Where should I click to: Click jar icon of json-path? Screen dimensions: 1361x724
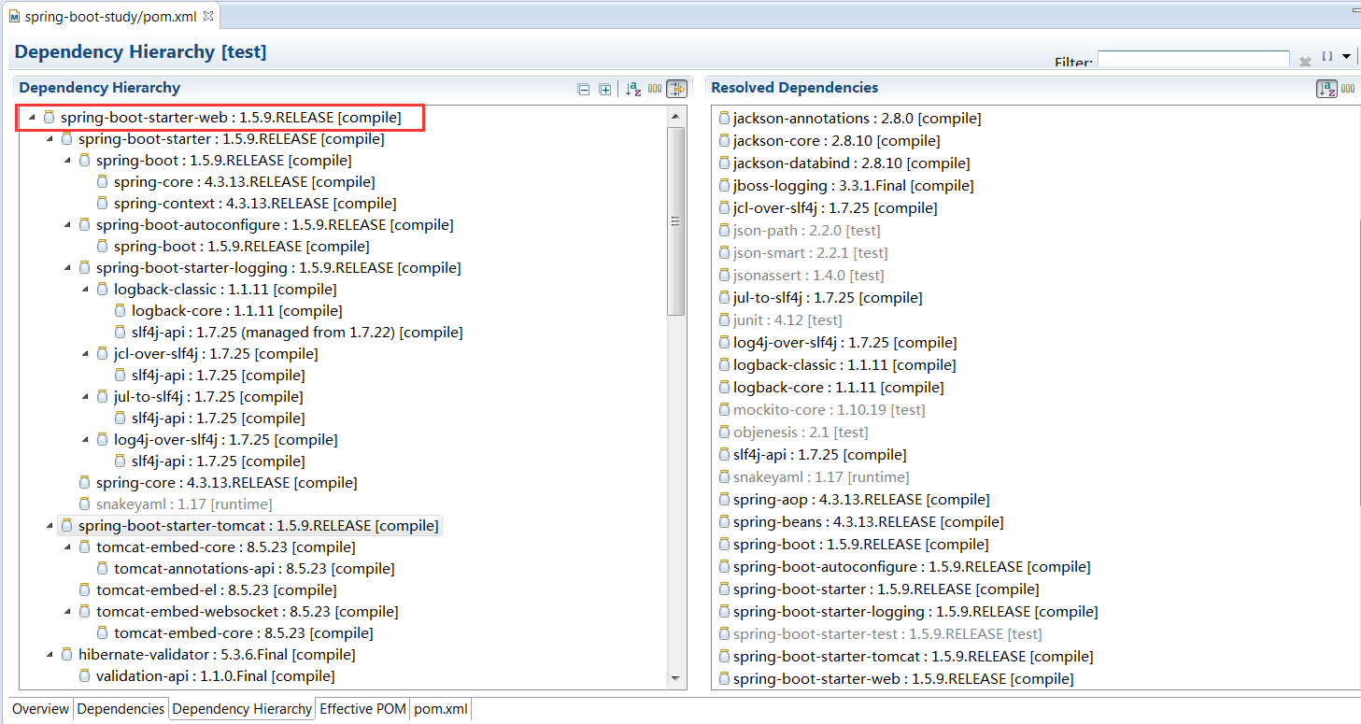[x=724, y=231]
